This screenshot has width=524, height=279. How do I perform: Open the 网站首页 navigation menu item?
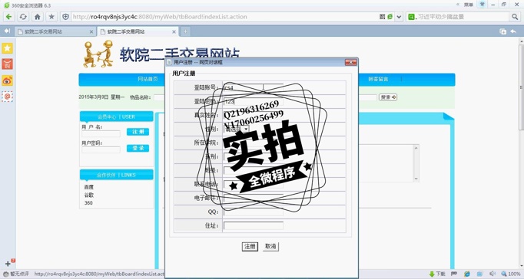tap(148, 80)
